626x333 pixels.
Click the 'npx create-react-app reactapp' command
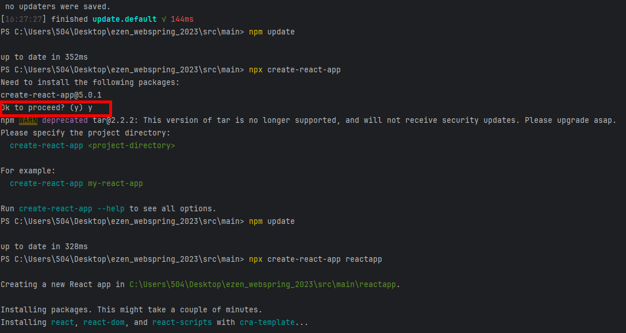tap(316, 259)
